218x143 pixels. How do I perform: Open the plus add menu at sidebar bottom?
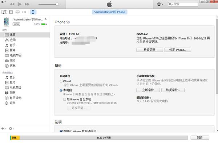(x=4, y=129)
